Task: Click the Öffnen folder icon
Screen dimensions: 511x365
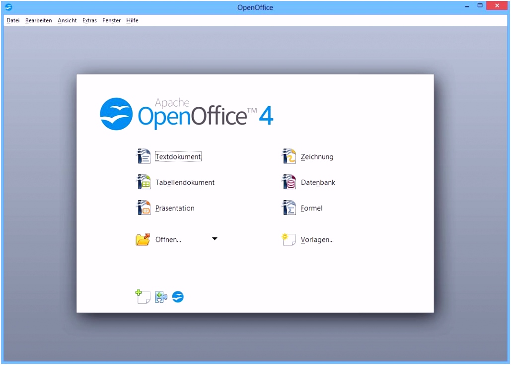Action: [x=143, y=239]
